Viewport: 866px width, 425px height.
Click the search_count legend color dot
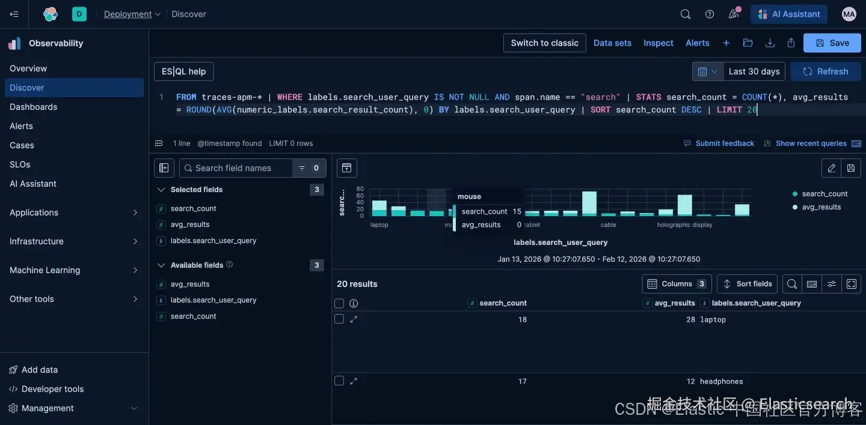click(795, 194)
